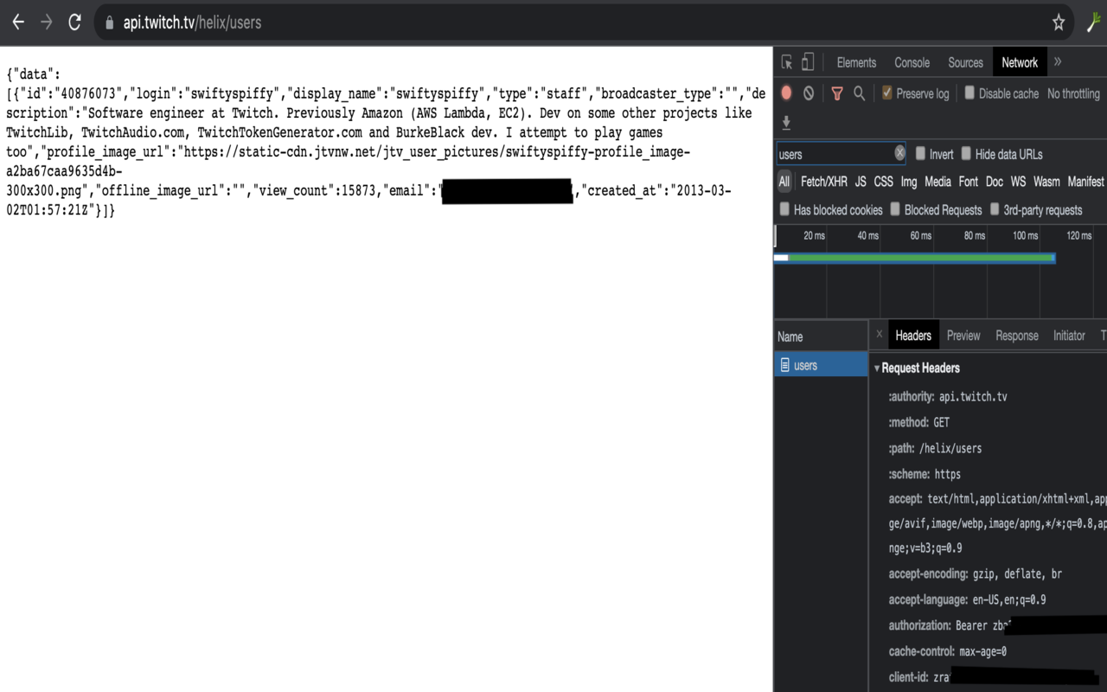This screenshot has height=692, width=1107.
Task: Open the No throttling dropdown
Action: [1073, 93]
